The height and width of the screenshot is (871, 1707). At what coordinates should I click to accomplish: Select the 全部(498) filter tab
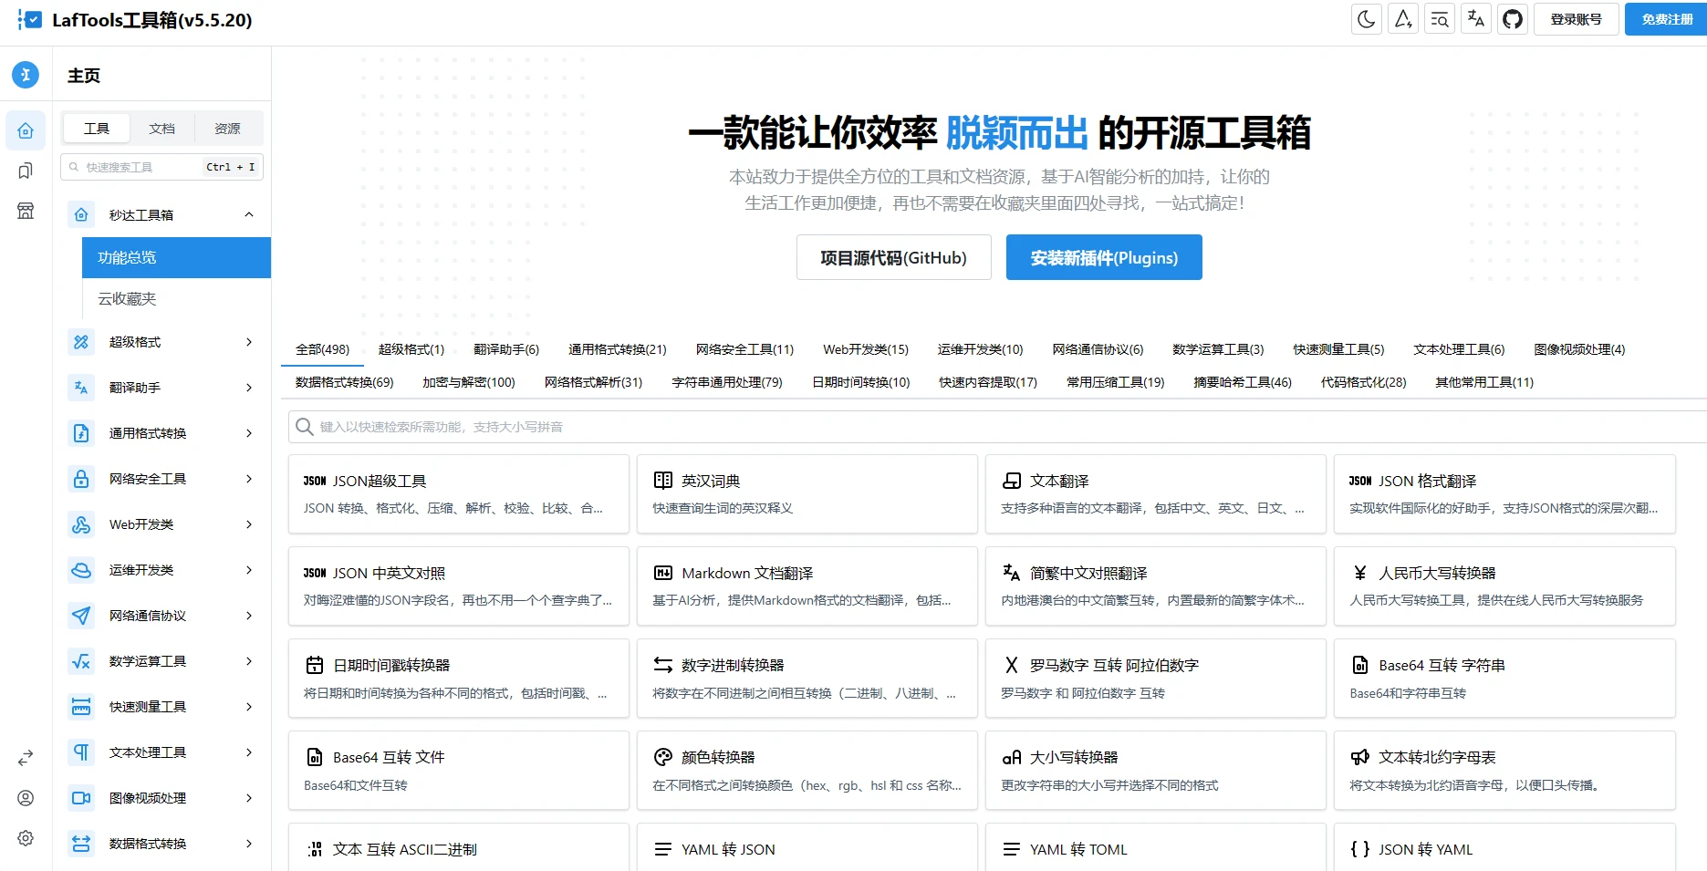tap(322, 348)
